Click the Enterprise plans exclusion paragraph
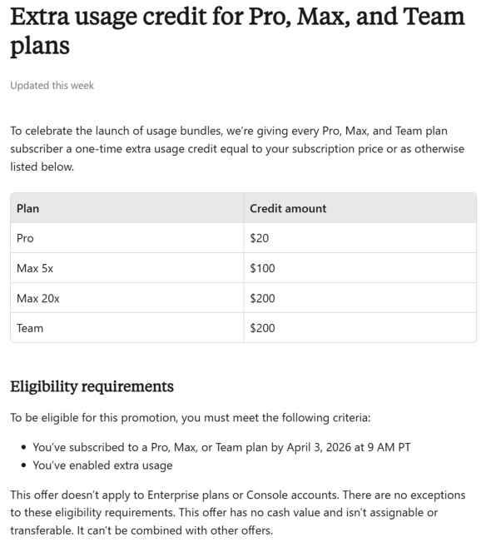 tap(238, 513)
